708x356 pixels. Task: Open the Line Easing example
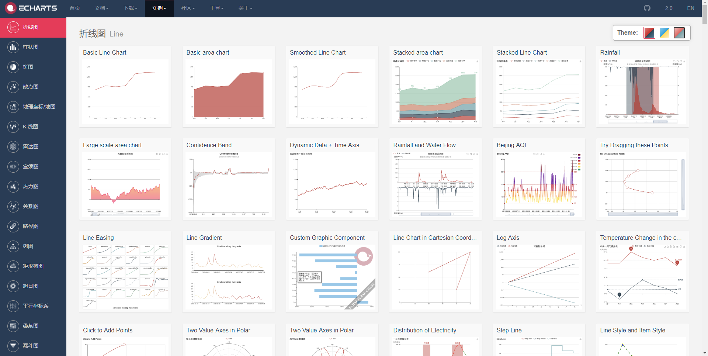(x=125, y=272)
